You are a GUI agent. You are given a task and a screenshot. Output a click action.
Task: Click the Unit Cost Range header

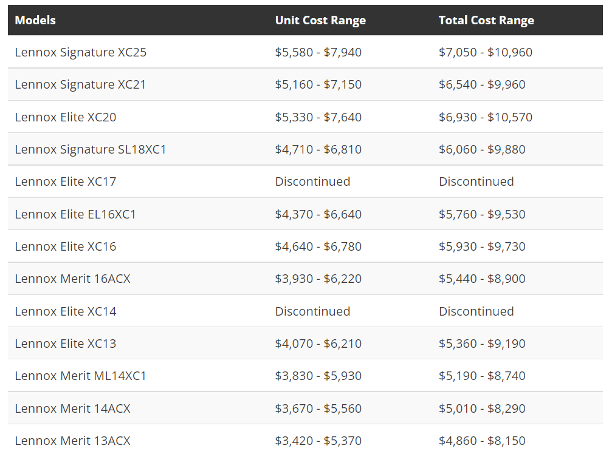pos(320,20)
